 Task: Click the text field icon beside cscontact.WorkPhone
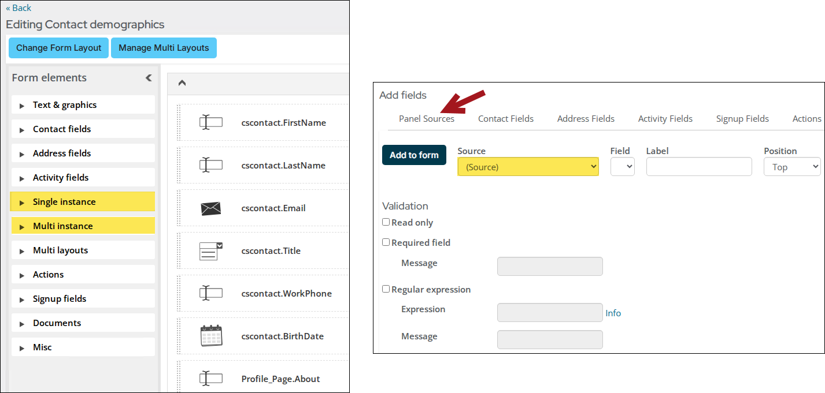211,293
